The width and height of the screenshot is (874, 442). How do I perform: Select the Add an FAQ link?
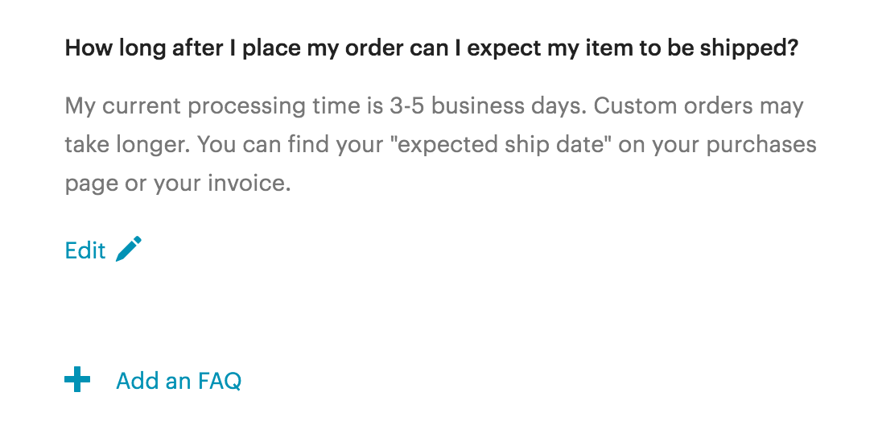click(179, 381)
